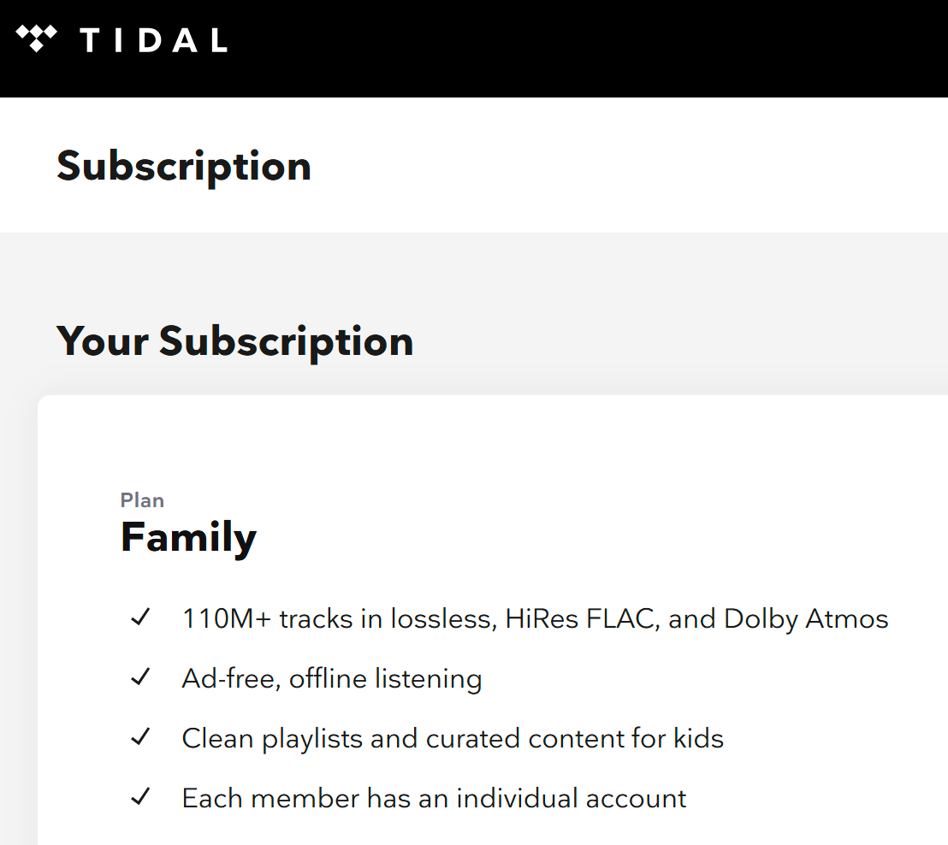Click the words Dolby Atmos
This screenshot has width=948, height=845.
point(806,619)
